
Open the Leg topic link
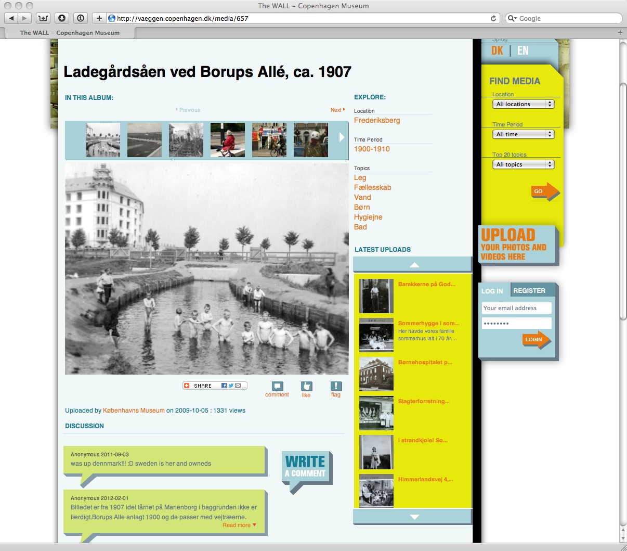(x=360, y=177)
